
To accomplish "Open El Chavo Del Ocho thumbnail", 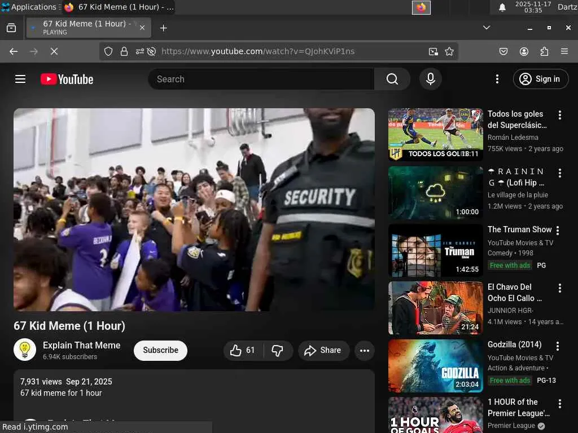I will tap(435, 308).
